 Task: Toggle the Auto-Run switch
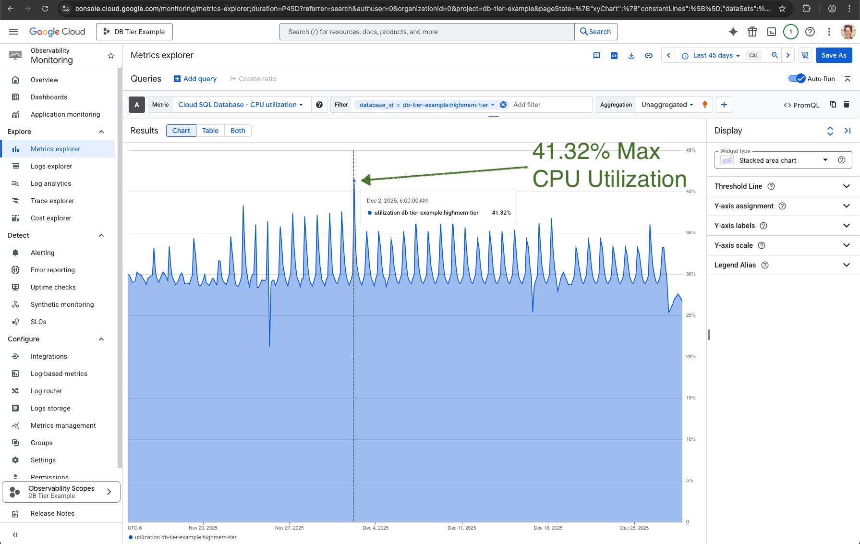click(797, 79)
